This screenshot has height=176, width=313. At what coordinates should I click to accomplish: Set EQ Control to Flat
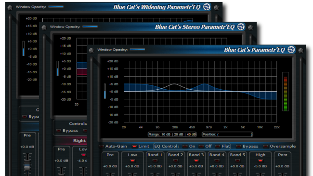[x=218, y=147]
